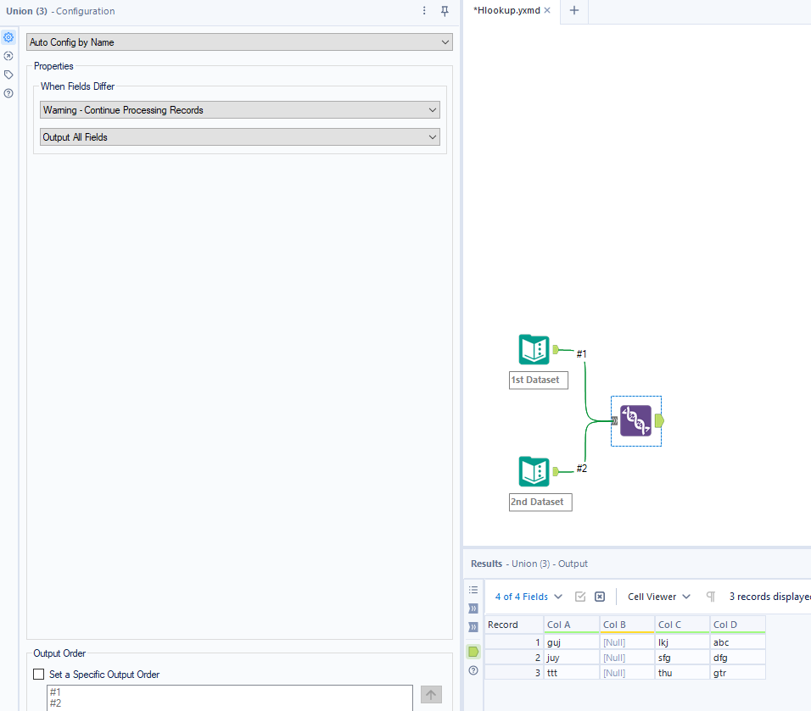Enable Set a Specific Output Order
This screenshot has width=811, height=711.
pyautogui.click(x=38, y=674)
